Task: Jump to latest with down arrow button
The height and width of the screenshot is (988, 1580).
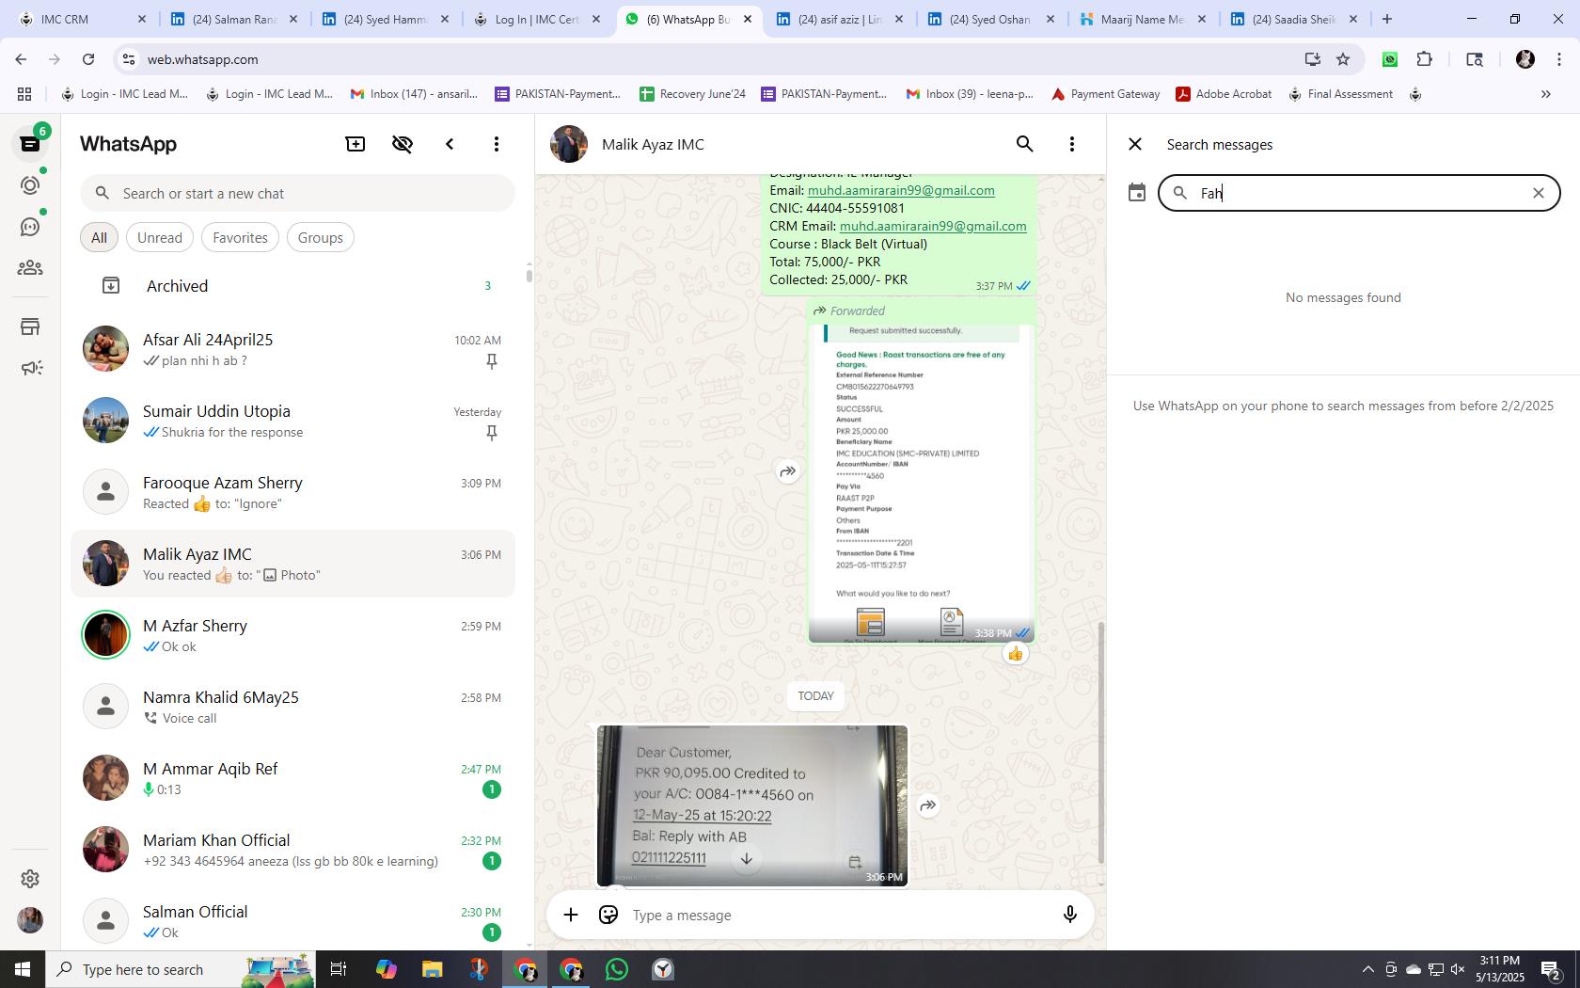Action: (x=747, y=859)
